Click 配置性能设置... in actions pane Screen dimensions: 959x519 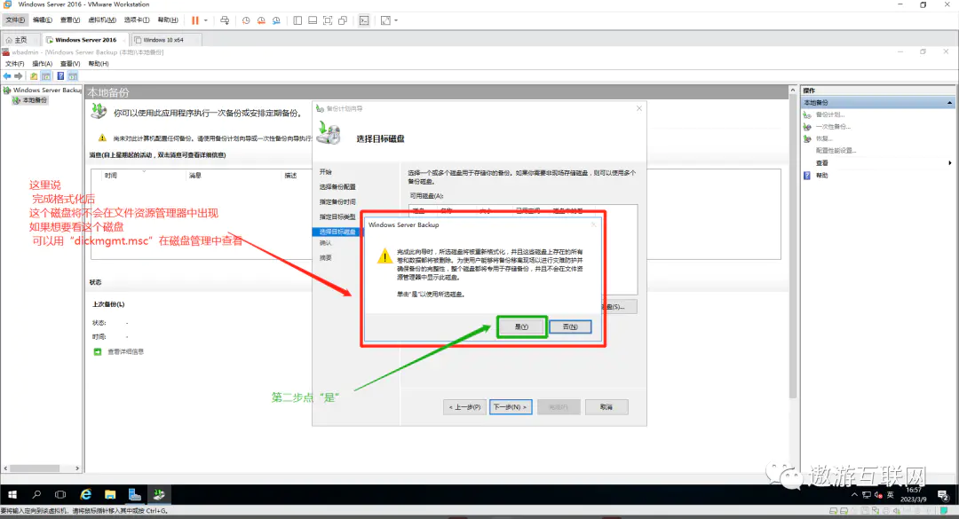(x=836, y=151)
